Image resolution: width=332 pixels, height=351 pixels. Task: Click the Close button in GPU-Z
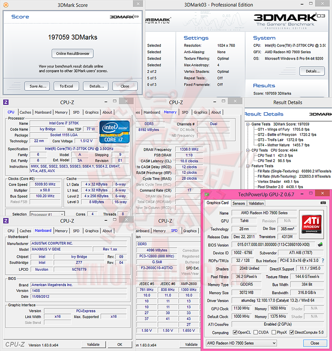(x=315, y=343)
